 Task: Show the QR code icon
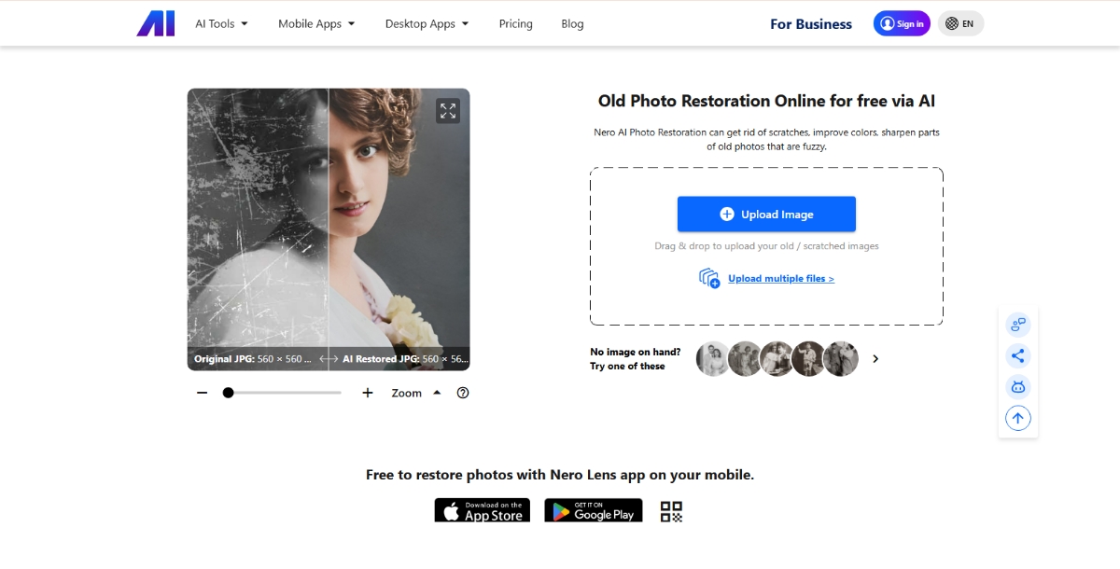coord(672,511)
